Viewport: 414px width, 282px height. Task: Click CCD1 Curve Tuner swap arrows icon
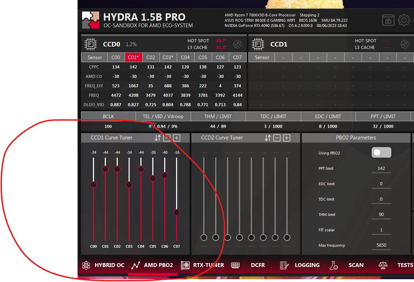pyautogui.click(x=158, y=138)
